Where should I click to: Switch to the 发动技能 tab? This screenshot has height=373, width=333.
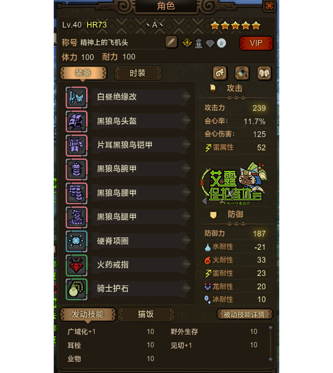(88, 314)
